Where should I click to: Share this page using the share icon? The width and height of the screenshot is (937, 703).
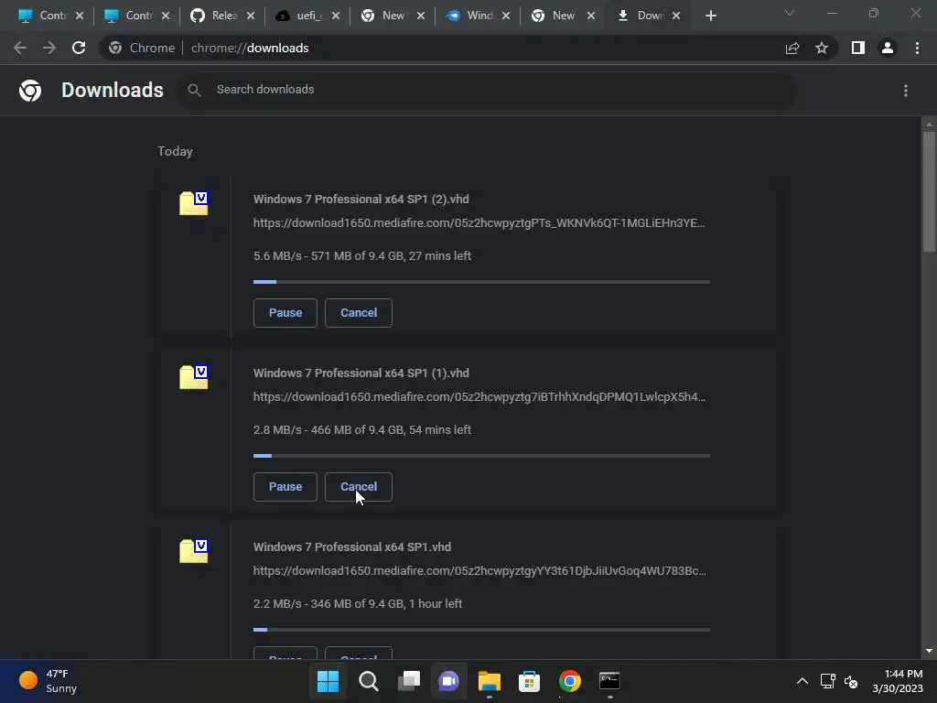[792, 48]
